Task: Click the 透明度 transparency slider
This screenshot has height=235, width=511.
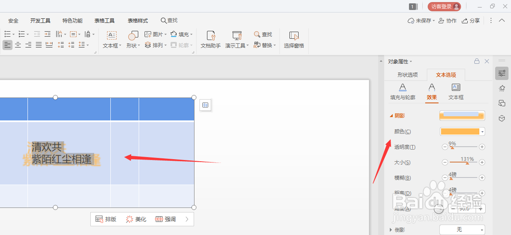Action: pyautogui.click(x=463, y=147)
